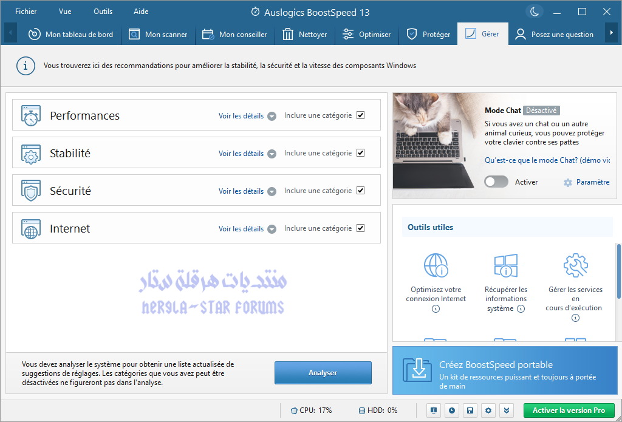Select the Optimiser tab
The width and height of the screenshot is (622, 422).
point(366,35)
